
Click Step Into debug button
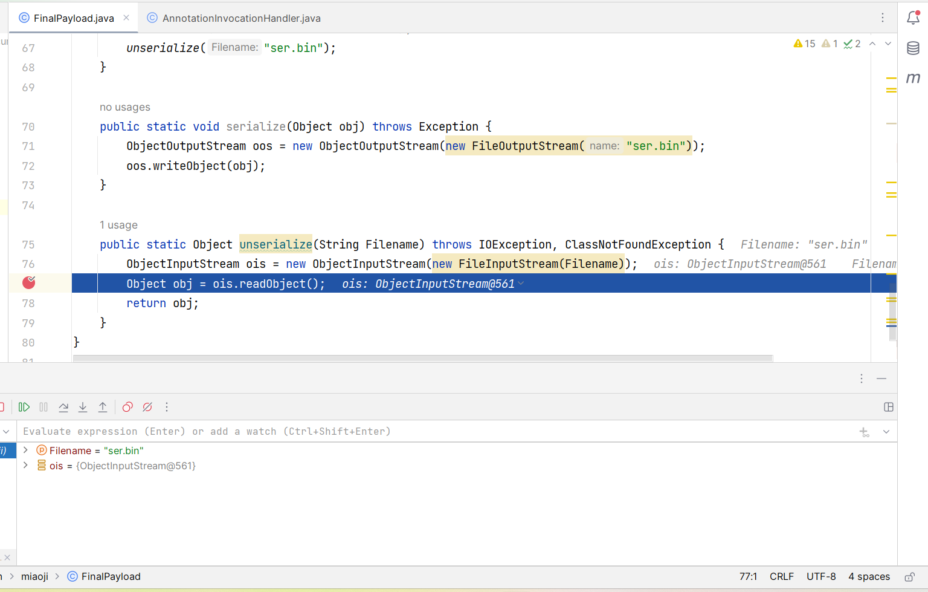coord(83,407)
